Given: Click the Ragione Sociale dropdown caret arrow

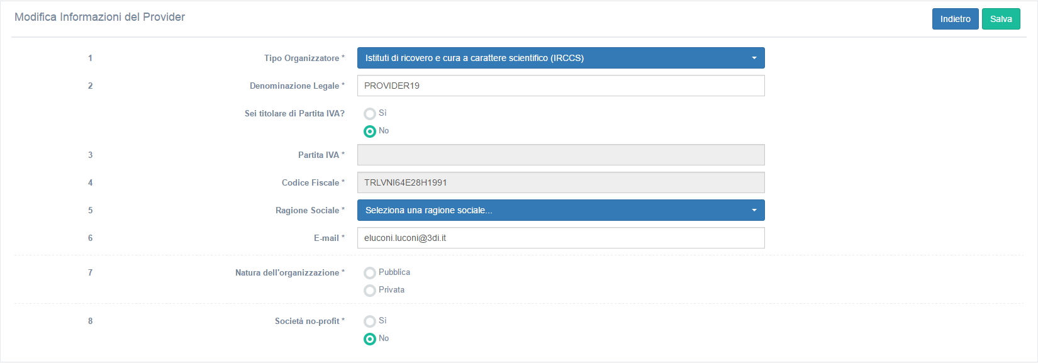Looking at the screenshot, I should (x=754, y=210).
